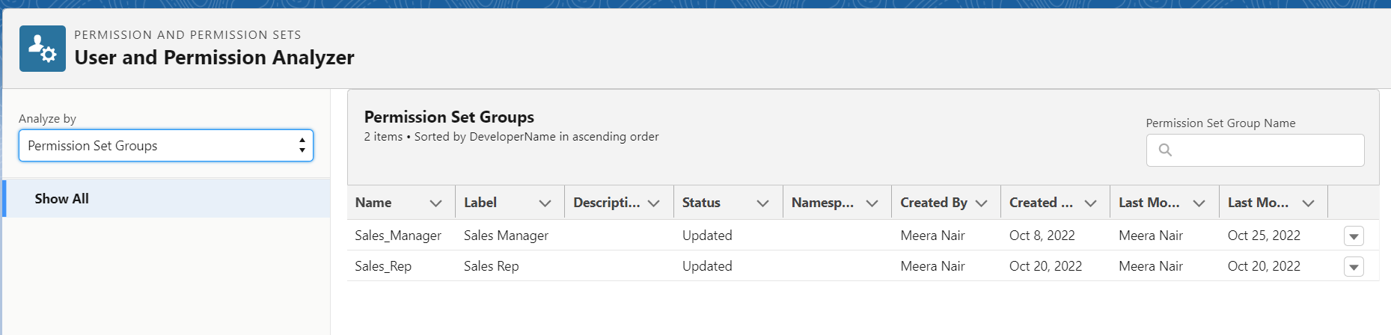Click the Sales_Manager name cell
This screenshot has height=335, width=1391.
tap(398, 236)
